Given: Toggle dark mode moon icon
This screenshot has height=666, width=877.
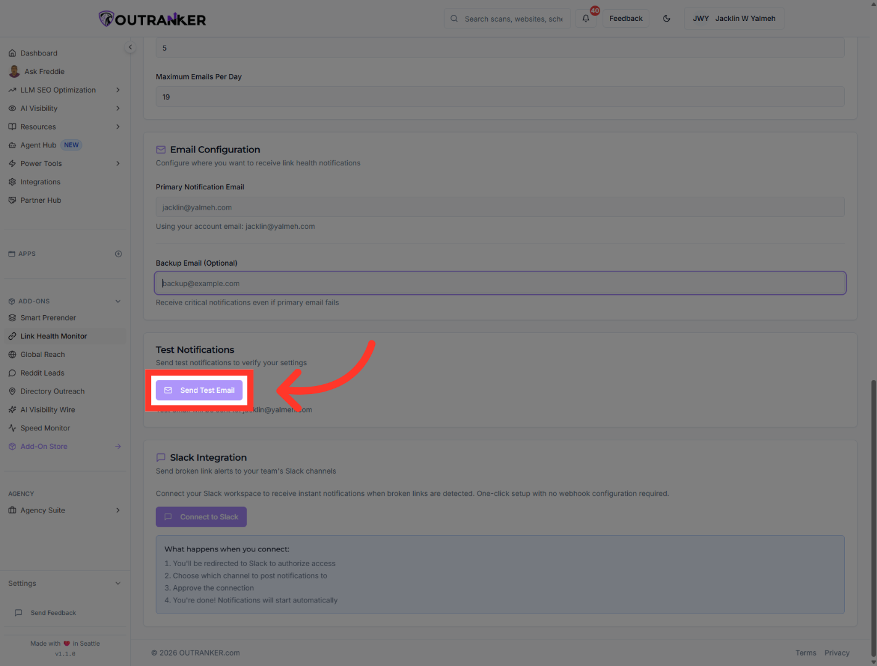Looking at the screenshot, I should point(667,18).
